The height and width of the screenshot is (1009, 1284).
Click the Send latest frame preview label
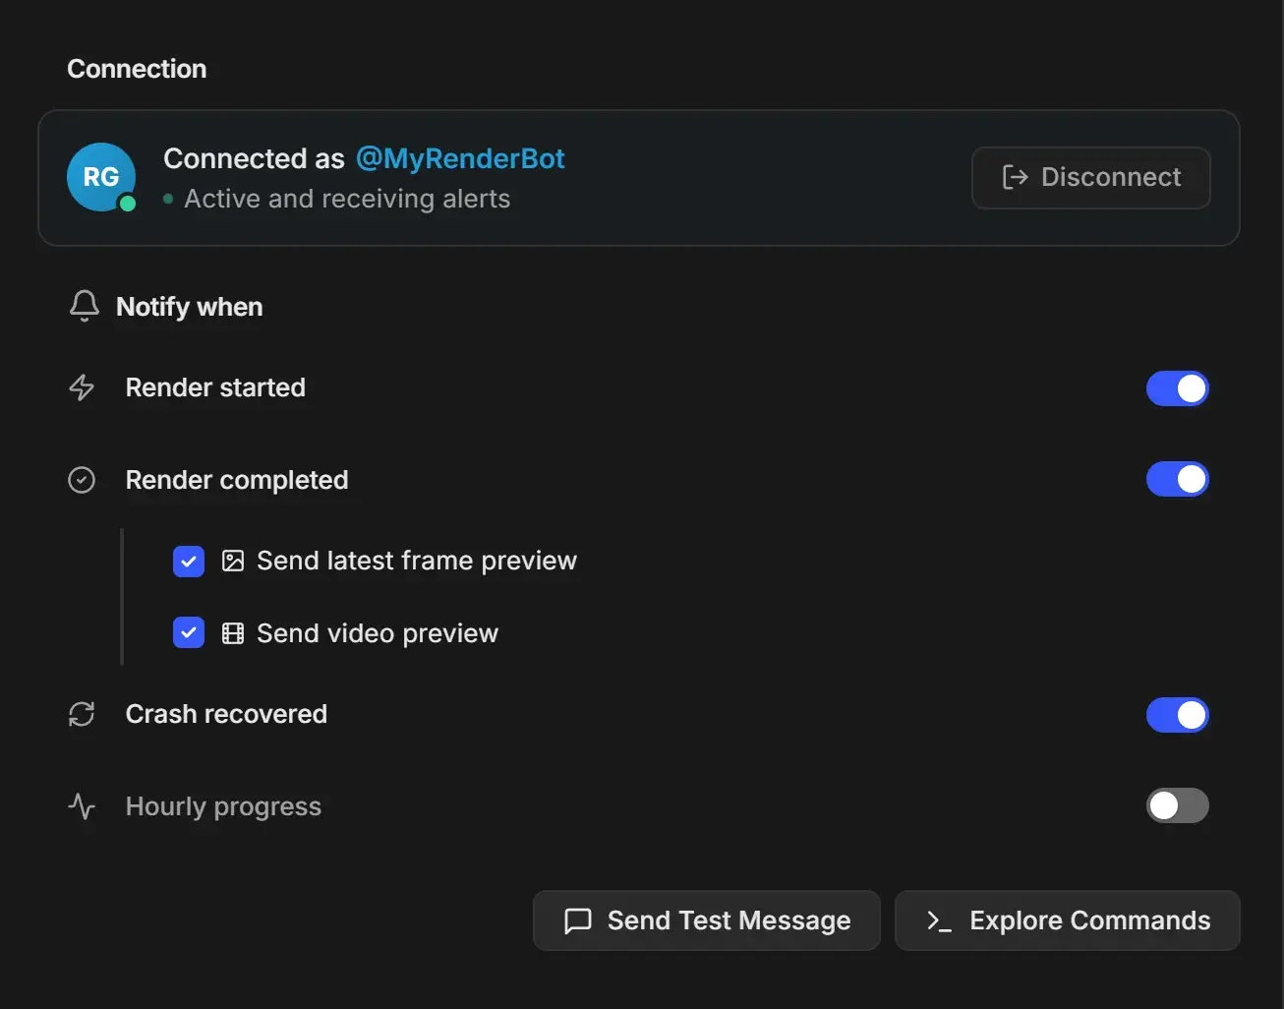[x=417, y=561]
